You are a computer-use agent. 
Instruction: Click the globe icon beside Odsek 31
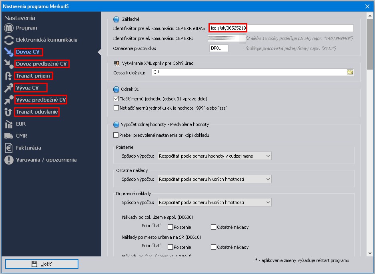116,90
